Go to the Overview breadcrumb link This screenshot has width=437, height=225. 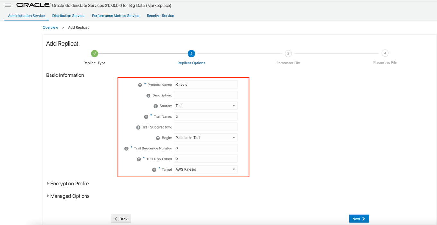(50, 27)
